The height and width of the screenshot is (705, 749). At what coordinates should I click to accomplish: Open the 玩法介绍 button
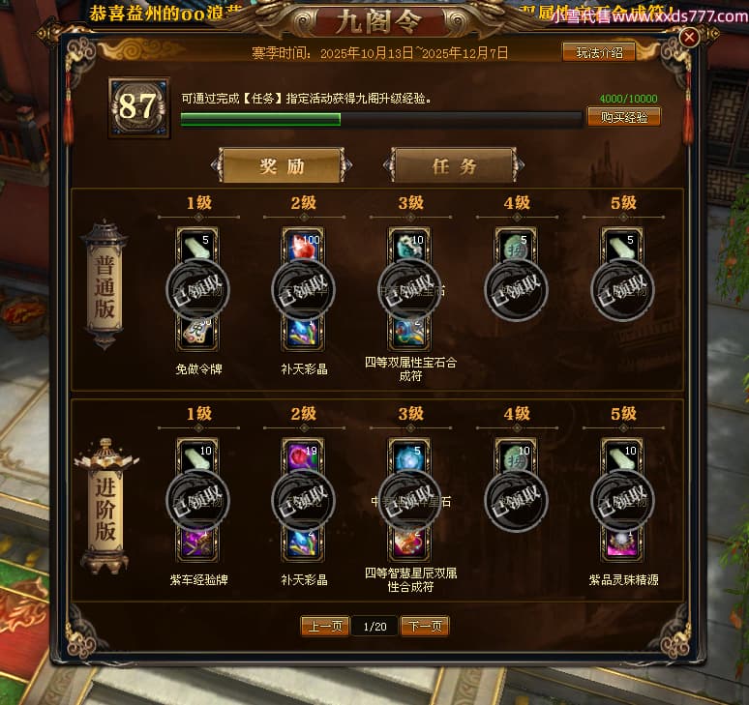pos(599,52)
